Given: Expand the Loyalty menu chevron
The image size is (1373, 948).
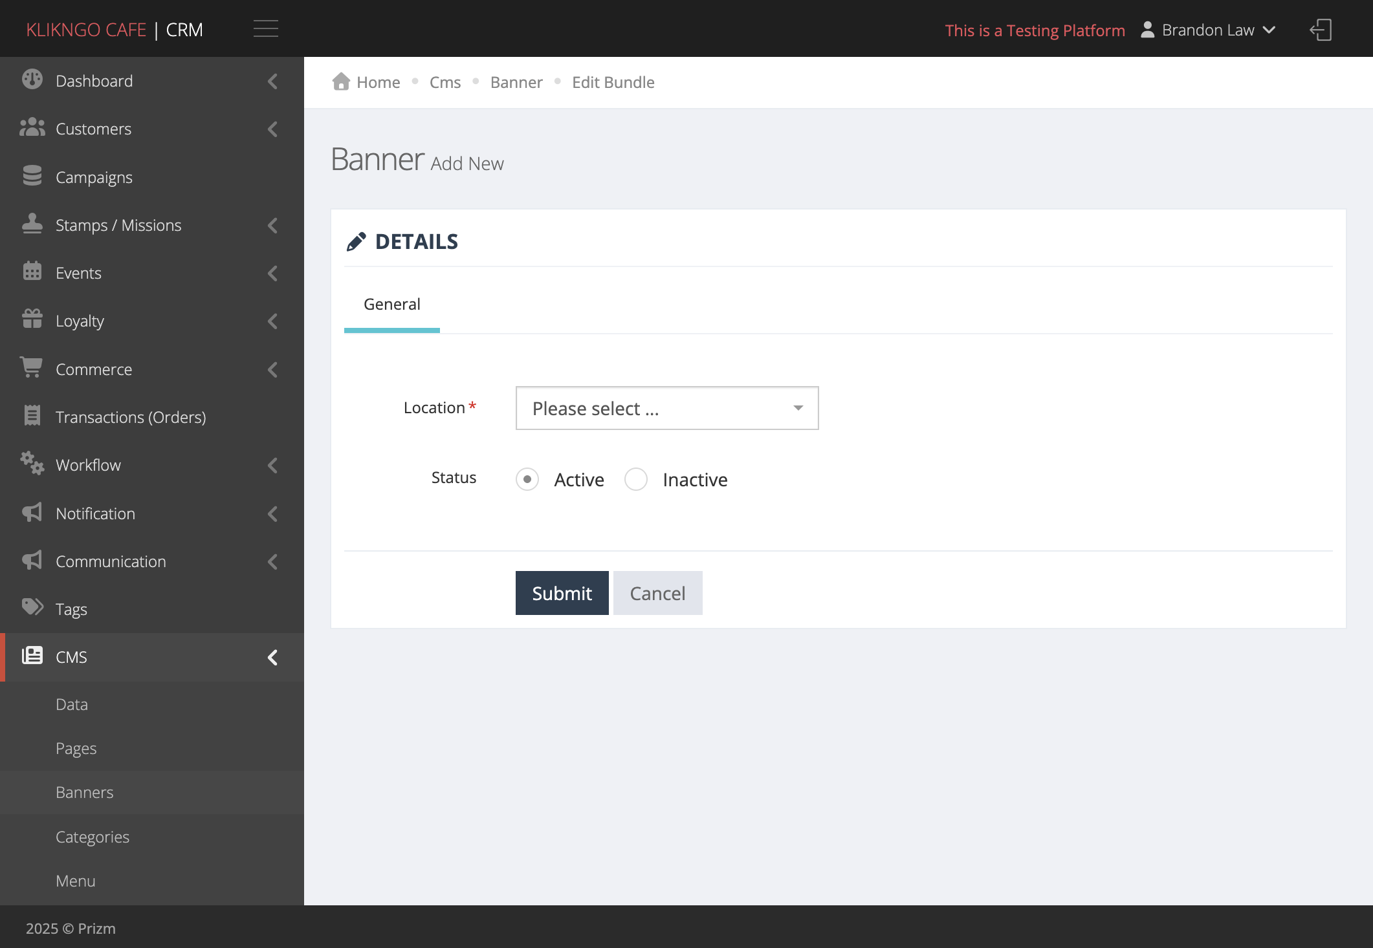Looking at the screenshot, I should click(x=272, y=321).
